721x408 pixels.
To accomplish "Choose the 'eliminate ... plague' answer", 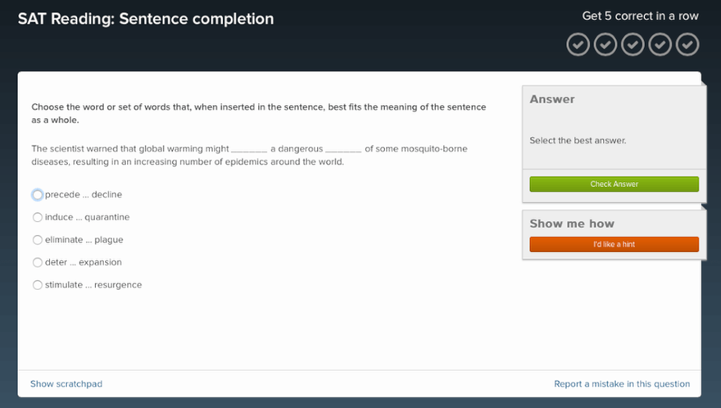I will click(x=38, y=240).
